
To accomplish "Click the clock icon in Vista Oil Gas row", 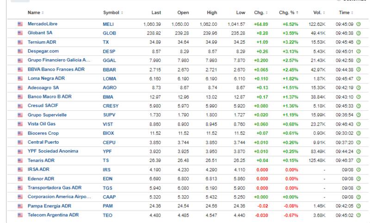I will pos(359,124).
